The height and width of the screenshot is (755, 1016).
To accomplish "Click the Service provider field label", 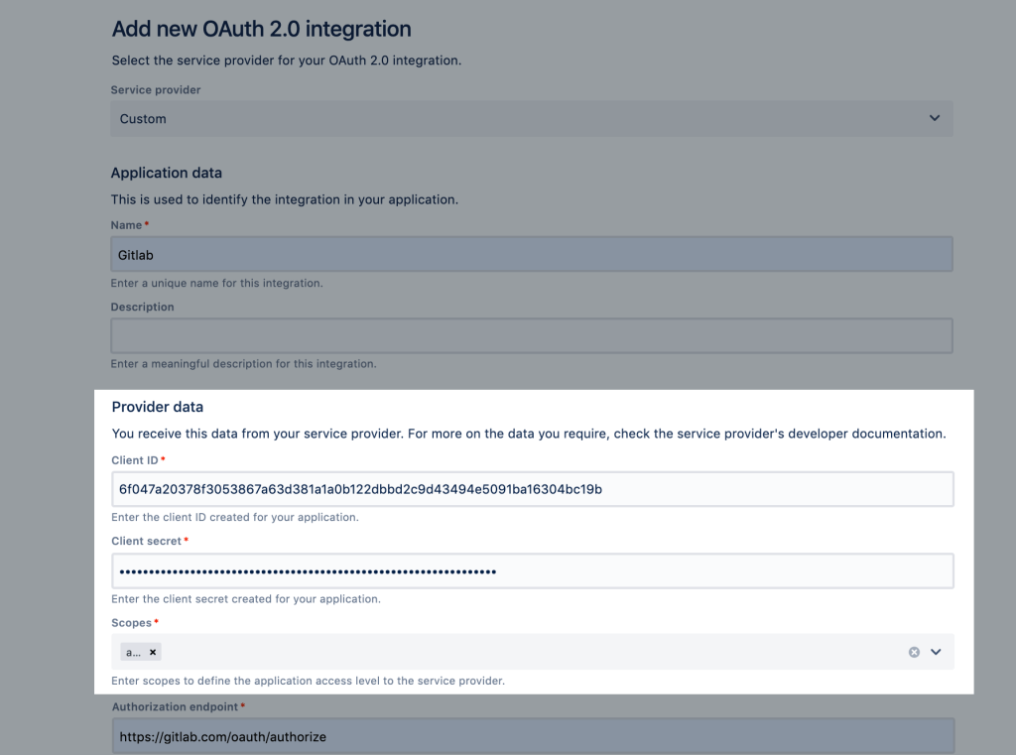I will click(x=156, y=90).
